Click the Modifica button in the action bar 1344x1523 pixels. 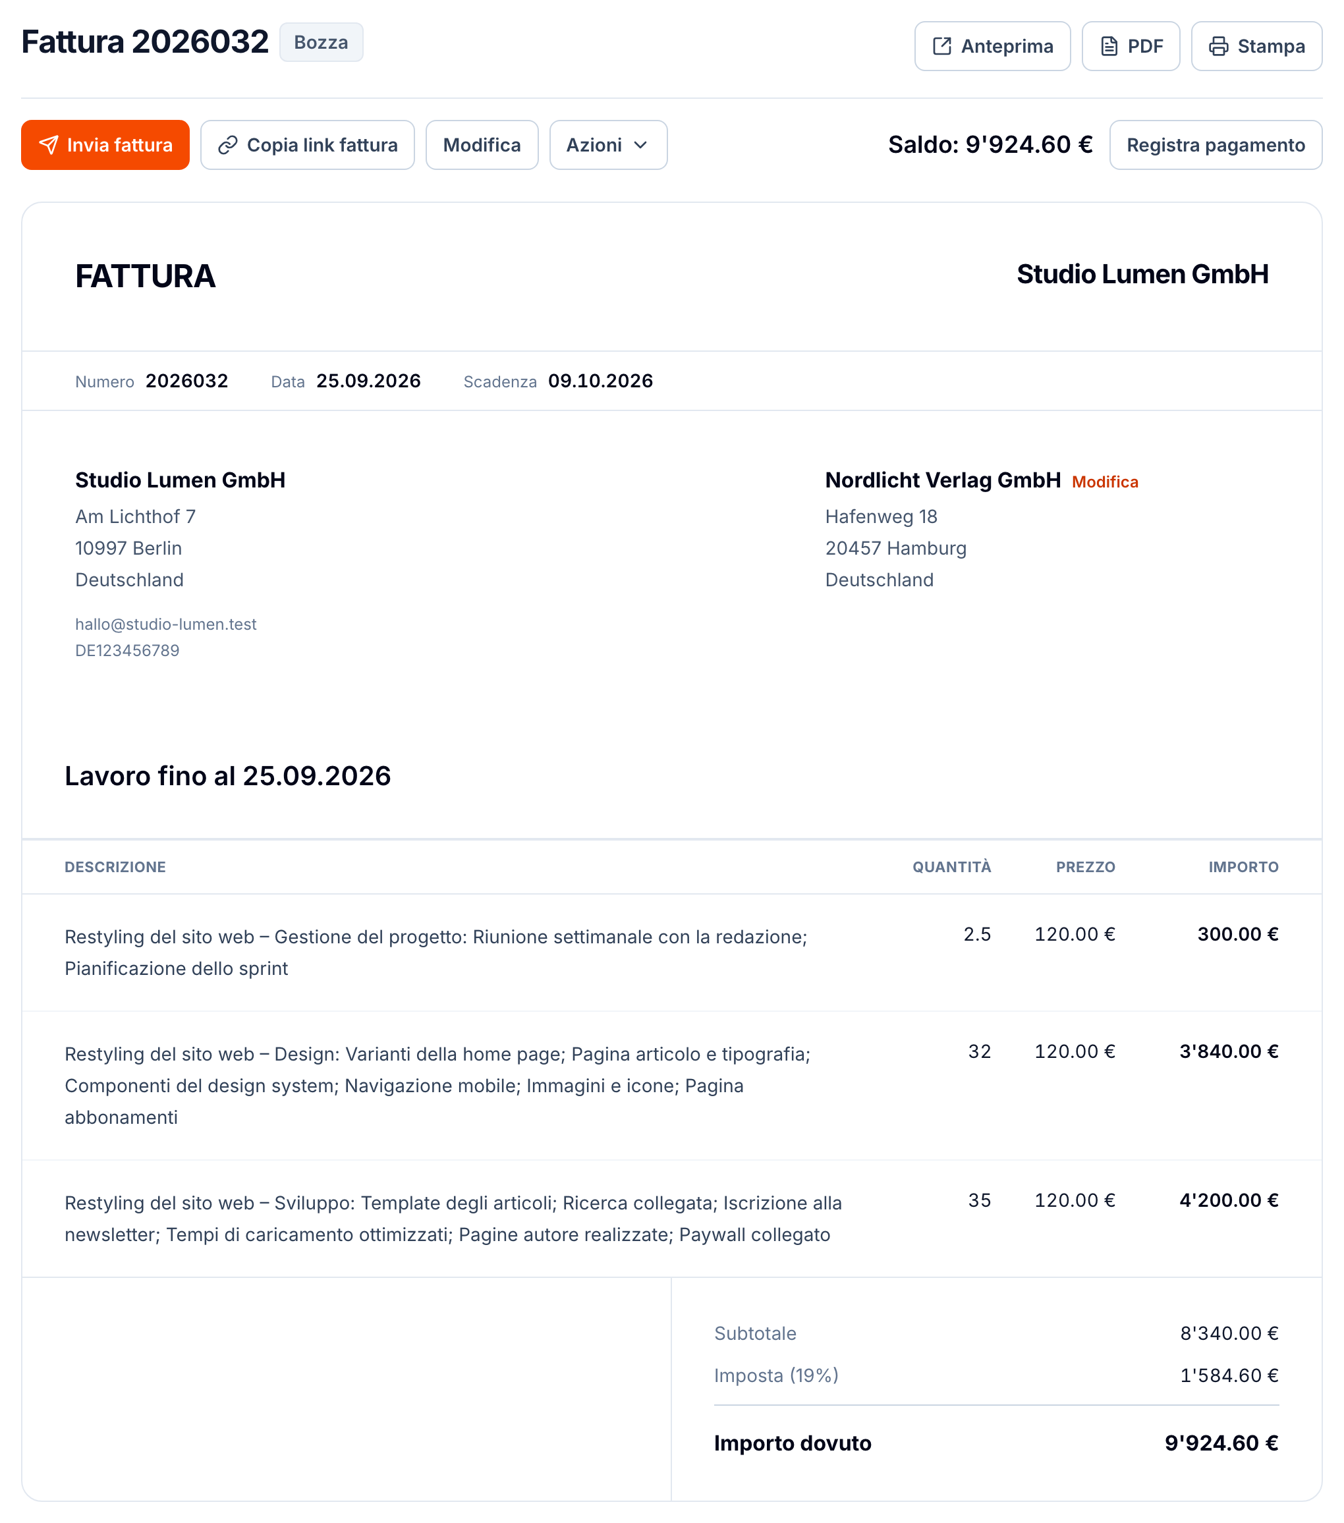482,144
